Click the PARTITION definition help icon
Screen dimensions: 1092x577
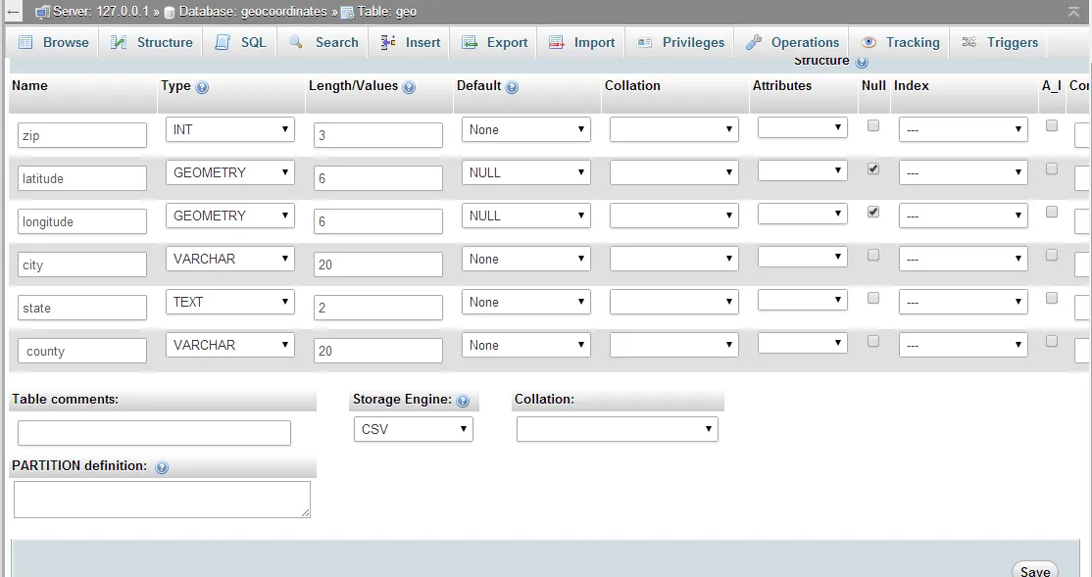[x=162, y=467]
